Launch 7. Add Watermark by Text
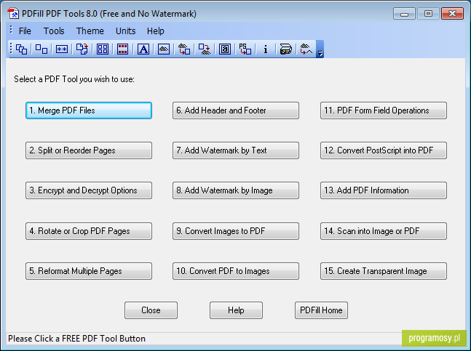Image resolution: width=471 pixels, height=351 pixels. tap(236, 150)
